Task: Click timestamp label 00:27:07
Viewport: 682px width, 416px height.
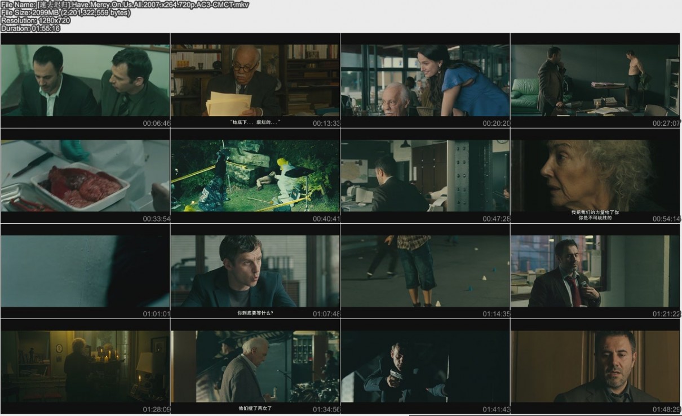Action: point(666,123)
